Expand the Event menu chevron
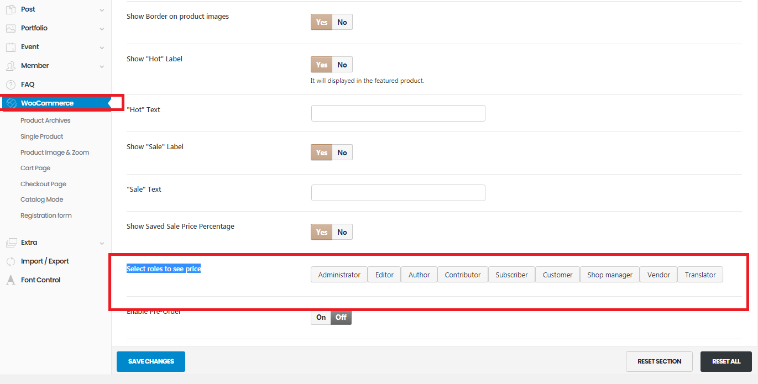Screen dimensions: 758x384 click(102, 48)
